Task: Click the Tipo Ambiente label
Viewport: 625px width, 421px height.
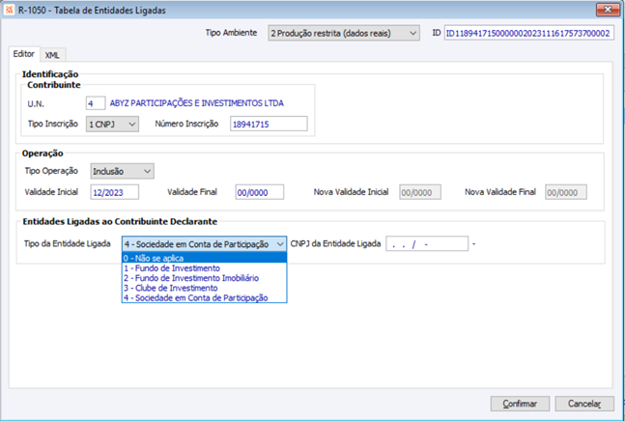Action: pyautogui.click(x=231, y=33)
